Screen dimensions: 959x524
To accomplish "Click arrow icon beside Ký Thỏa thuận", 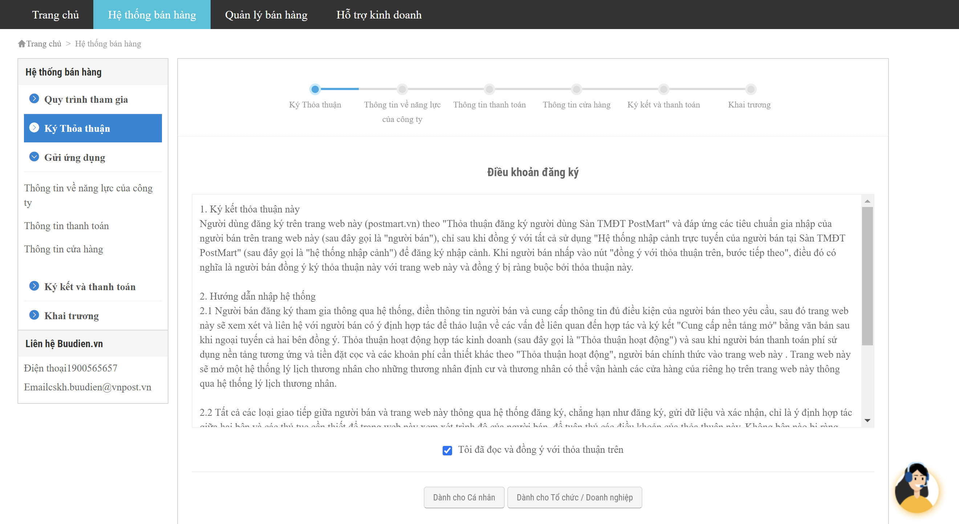I will [34, 128].
